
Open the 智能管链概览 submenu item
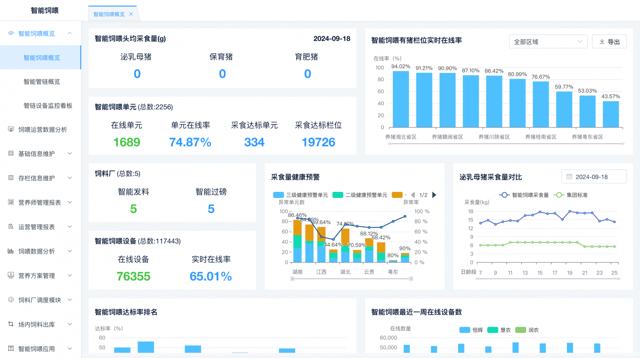(40, 82)
